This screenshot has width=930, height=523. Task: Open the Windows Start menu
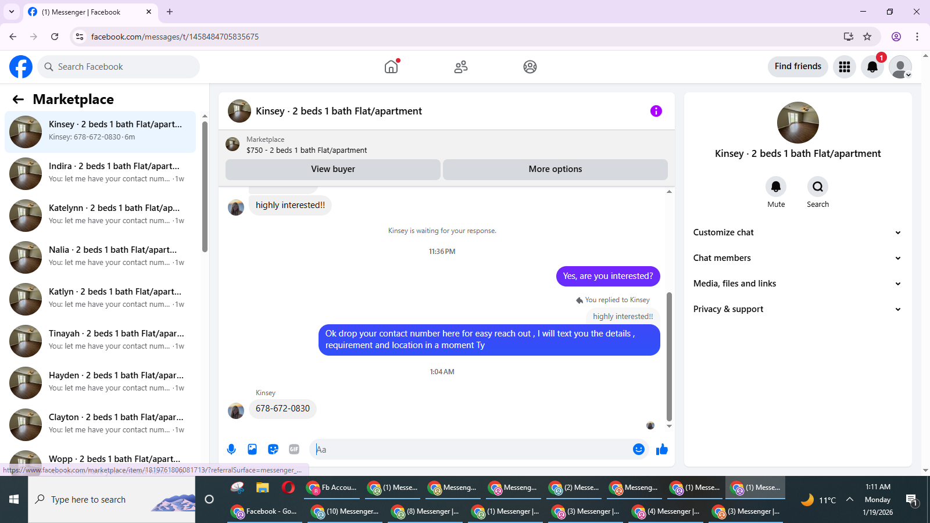pyautogui.click(x=14, y=500)
